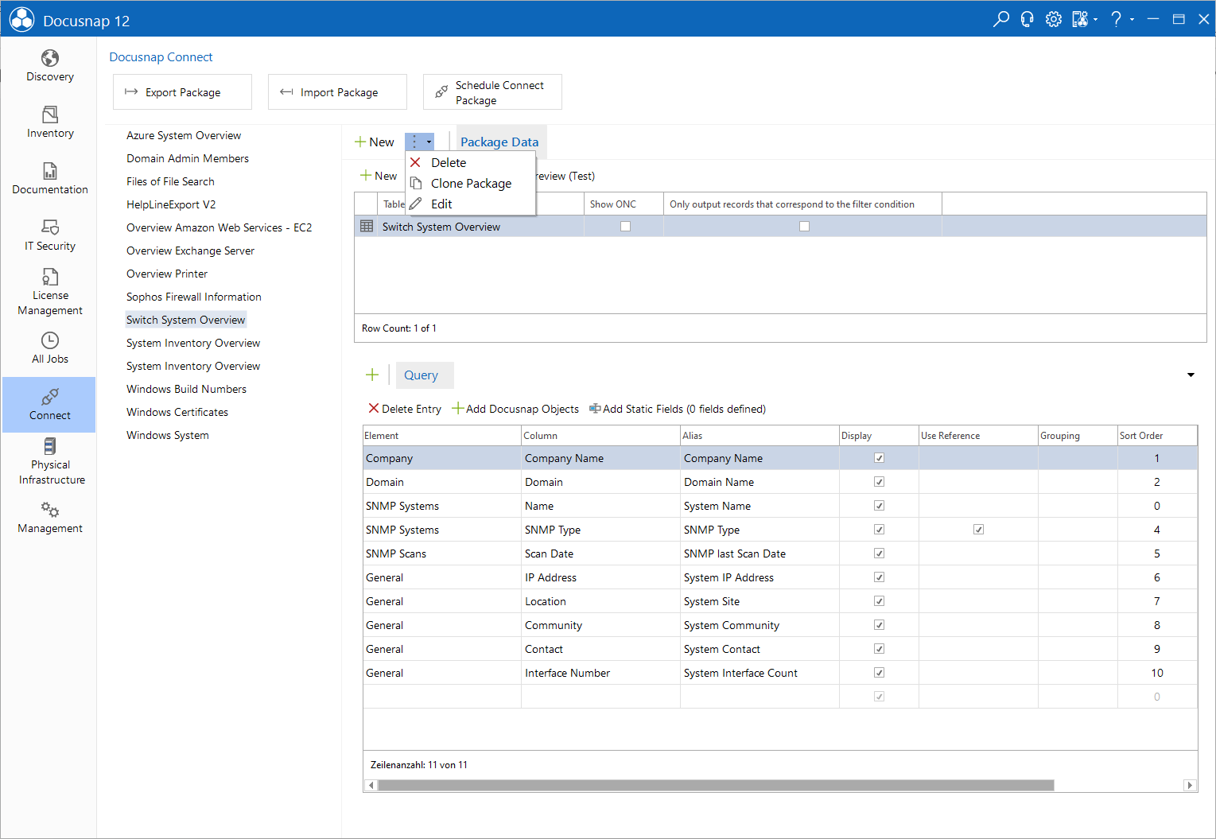
Task: Select Sophos Firewall Information package
Action: [x=194, y=297]
